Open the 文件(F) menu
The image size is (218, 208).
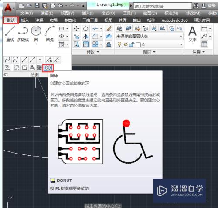click(x=27, y=13)
